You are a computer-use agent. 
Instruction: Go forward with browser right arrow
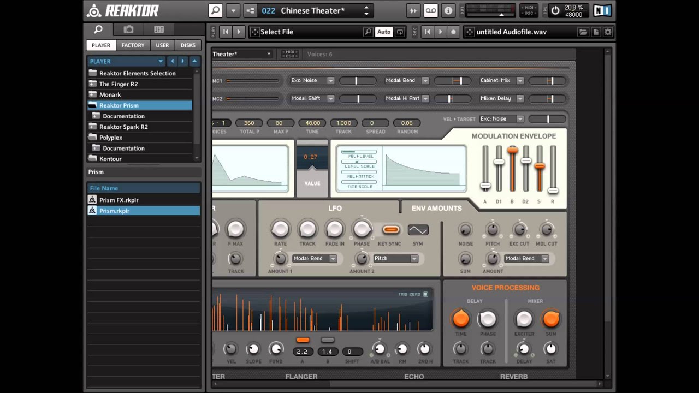pos(183,61)
